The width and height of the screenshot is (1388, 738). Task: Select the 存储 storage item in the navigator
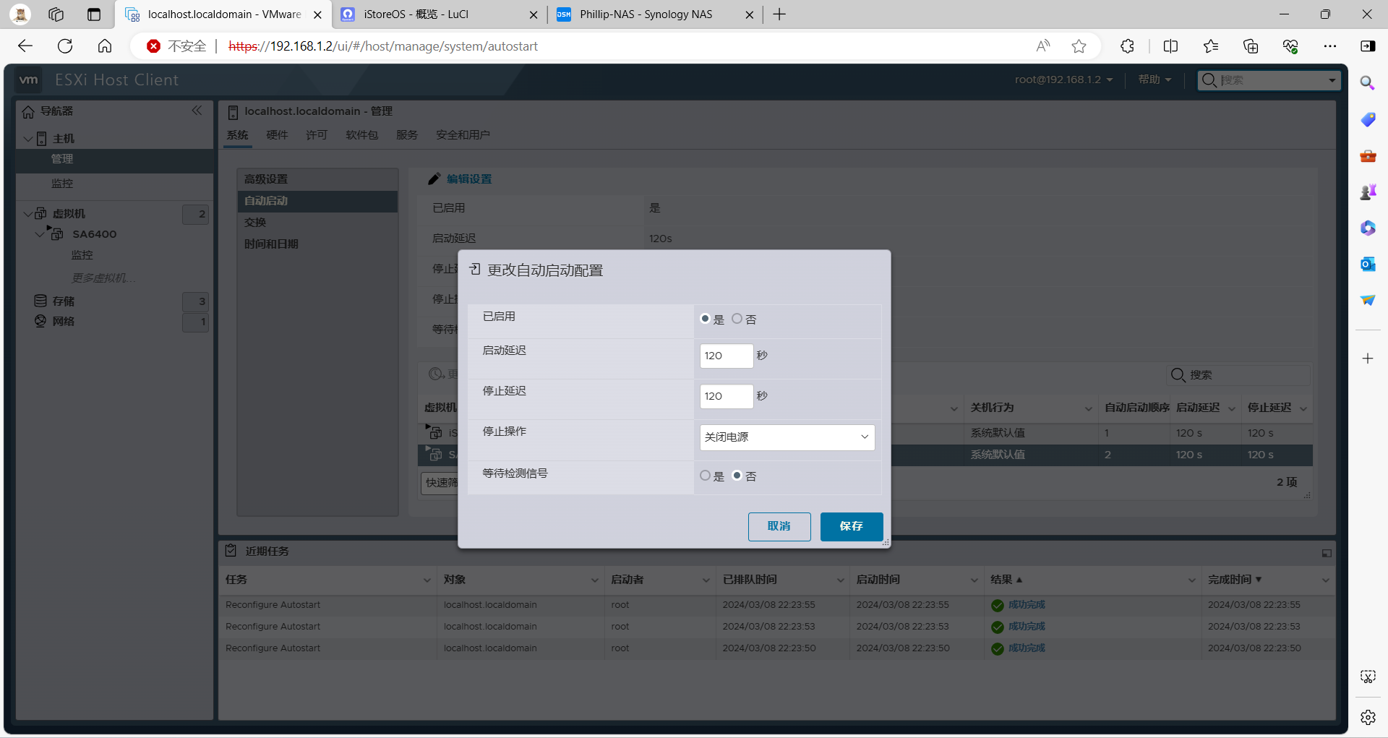point(64,300)
